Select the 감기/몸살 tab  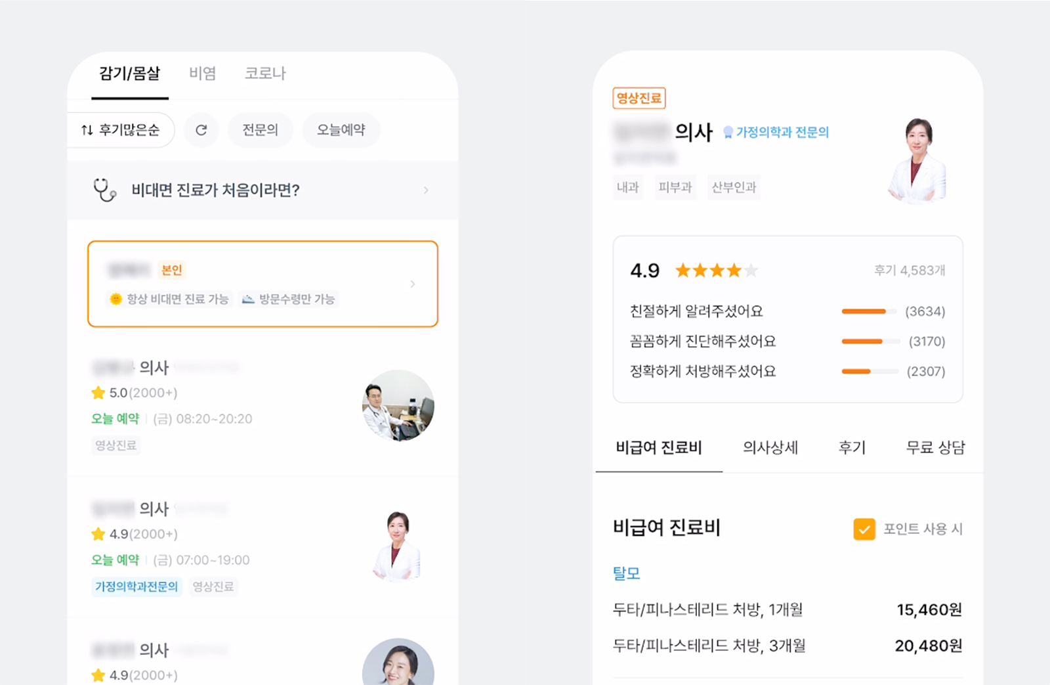[x=130, y=74]
